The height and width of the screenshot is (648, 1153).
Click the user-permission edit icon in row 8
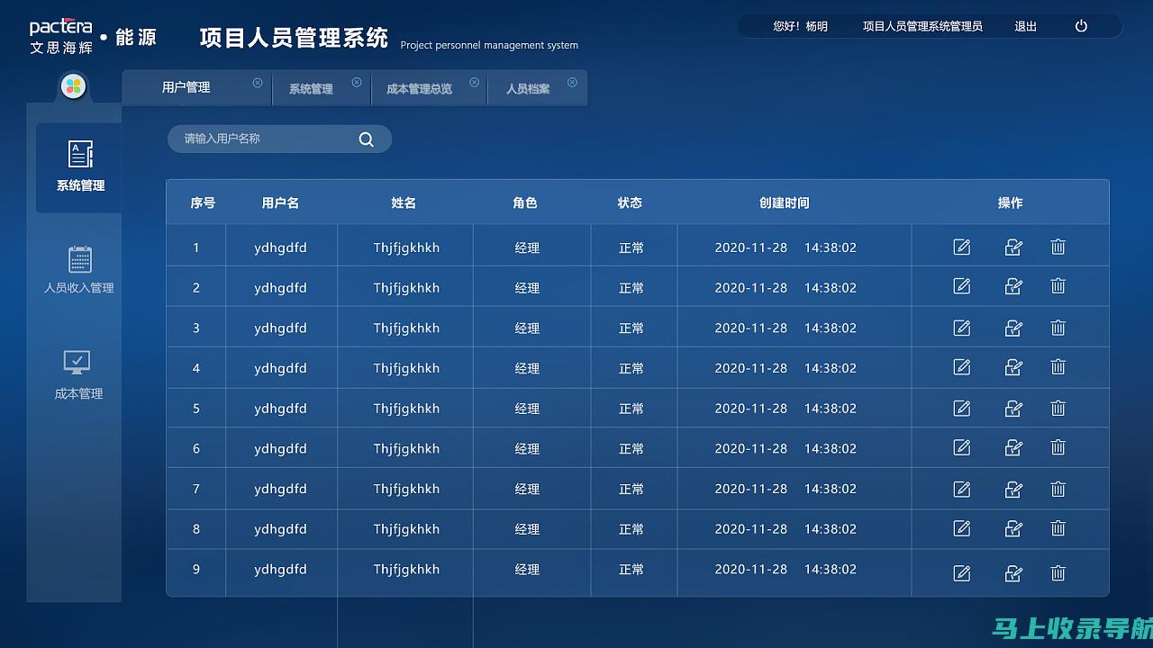pos(1013,528)
